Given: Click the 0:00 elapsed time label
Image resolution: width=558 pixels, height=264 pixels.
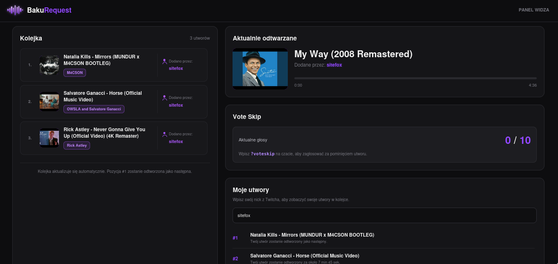Looking at the screenshot, I should [x=298, y=85].
